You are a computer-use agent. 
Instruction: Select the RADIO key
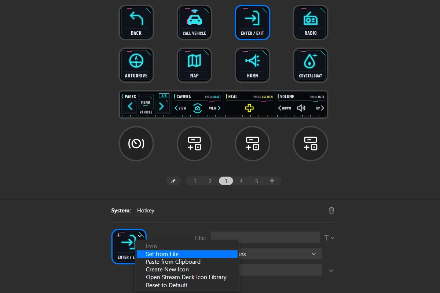click(x=311, y=22)
